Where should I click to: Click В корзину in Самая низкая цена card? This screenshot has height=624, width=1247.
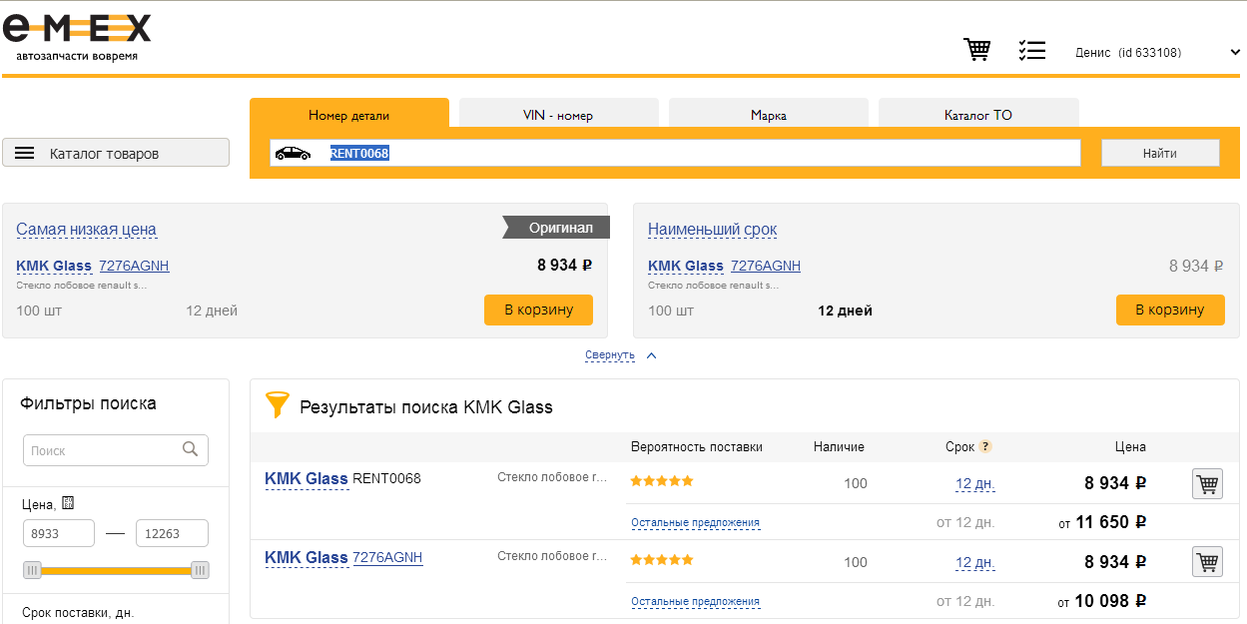click(538, 310)
